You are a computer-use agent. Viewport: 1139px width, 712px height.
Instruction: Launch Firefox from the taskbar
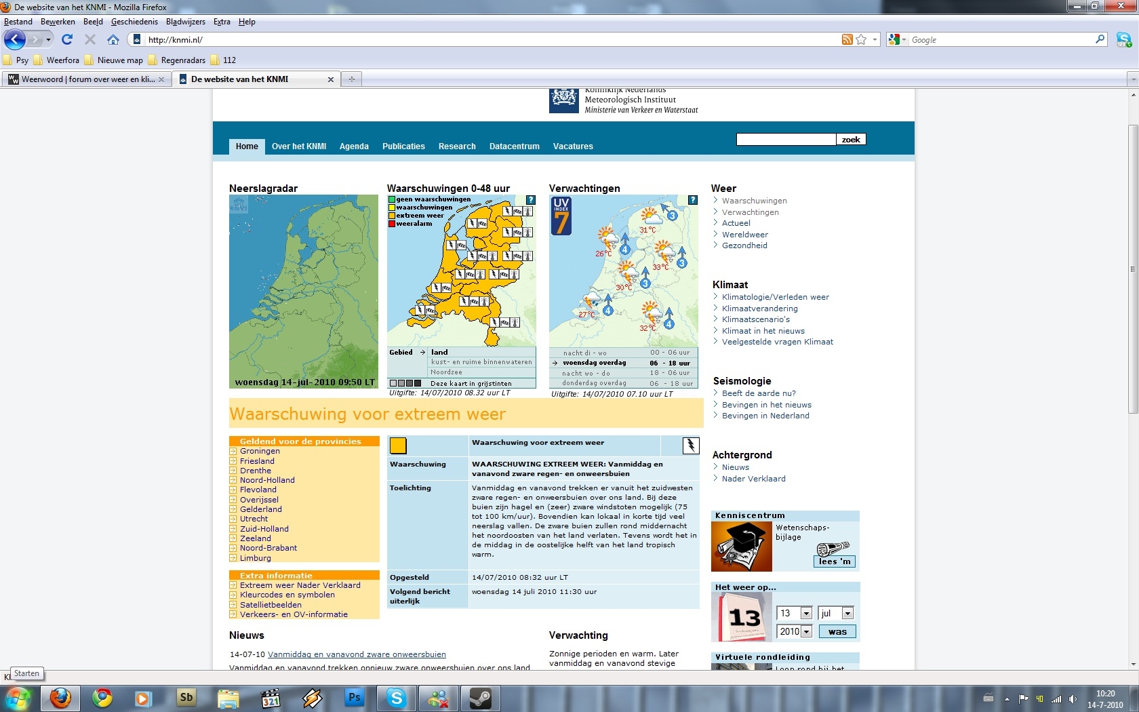tap(60, 697)
